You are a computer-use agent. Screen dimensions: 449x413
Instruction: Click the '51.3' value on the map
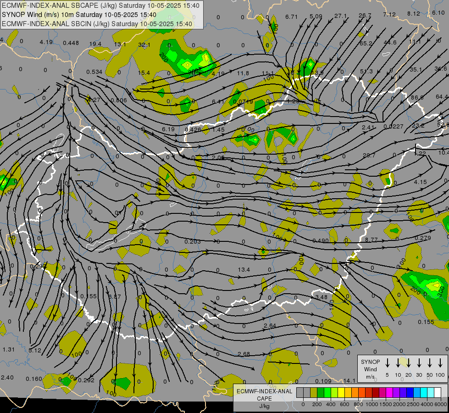point(366,71)
